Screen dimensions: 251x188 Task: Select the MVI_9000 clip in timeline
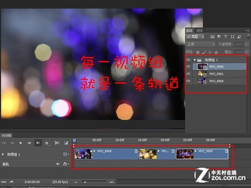pyautogui.click(x=202, y=154)
